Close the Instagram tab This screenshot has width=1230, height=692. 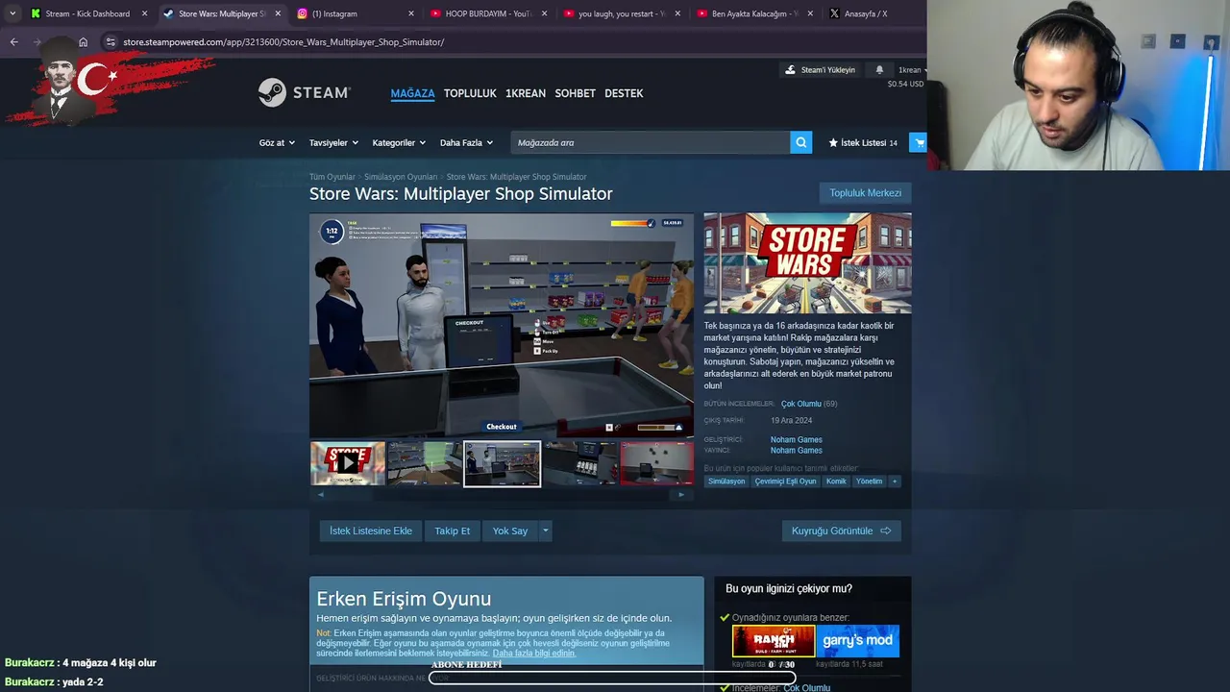[x=411, y=13]
